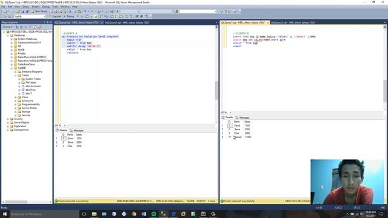Click the 'rollback' line in left query editor
Viewport: 388px width, 218px height.
[x=73, y=53]
